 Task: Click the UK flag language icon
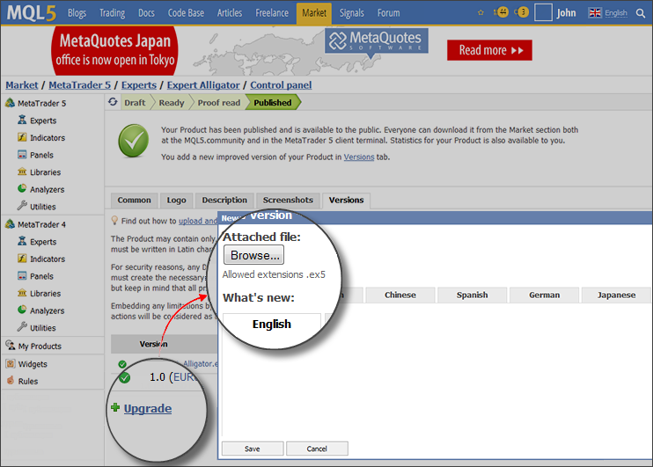595,13
